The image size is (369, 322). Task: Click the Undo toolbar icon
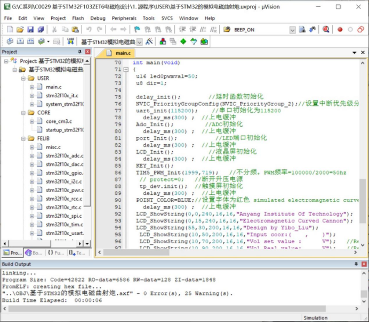pyautogui.click(x=89, y=29)
